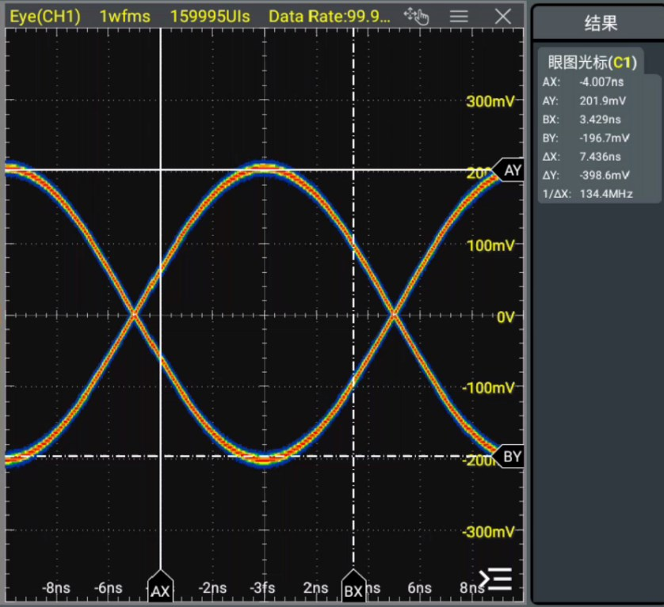Click the -100mV vertical scale label

pyautogui.click(x=488, y=388)
